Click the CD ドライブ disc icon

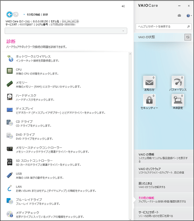click(10, 123)
